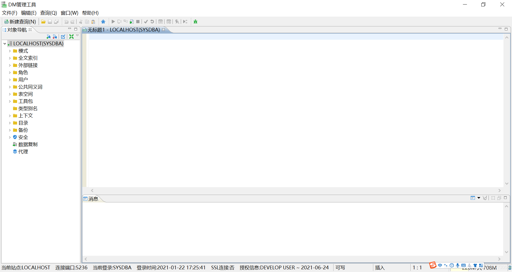This screenshot has width=512, height=272.
Task: Click the red disconnect plug icon in navigator
Action: pos(55,37)
